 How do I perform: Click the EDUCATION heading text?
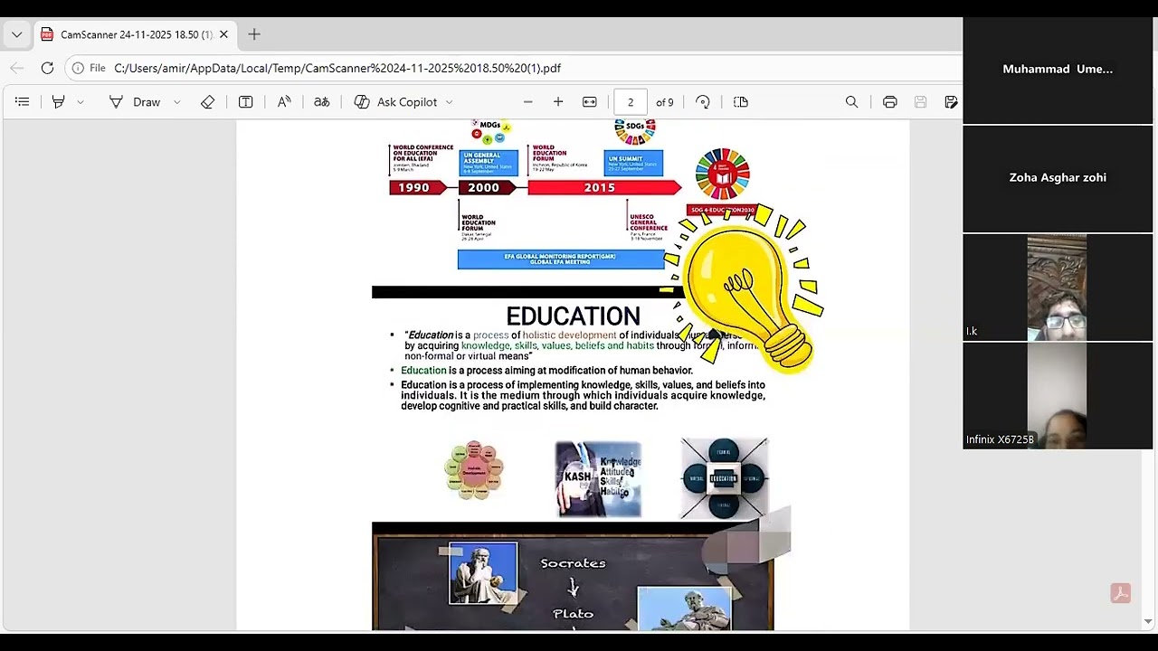coord(573,316)
